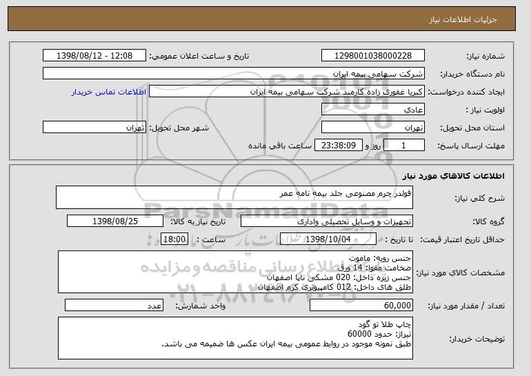Click the section title اطلاعات کالاهای مورد نیاز

coord(454,176)
